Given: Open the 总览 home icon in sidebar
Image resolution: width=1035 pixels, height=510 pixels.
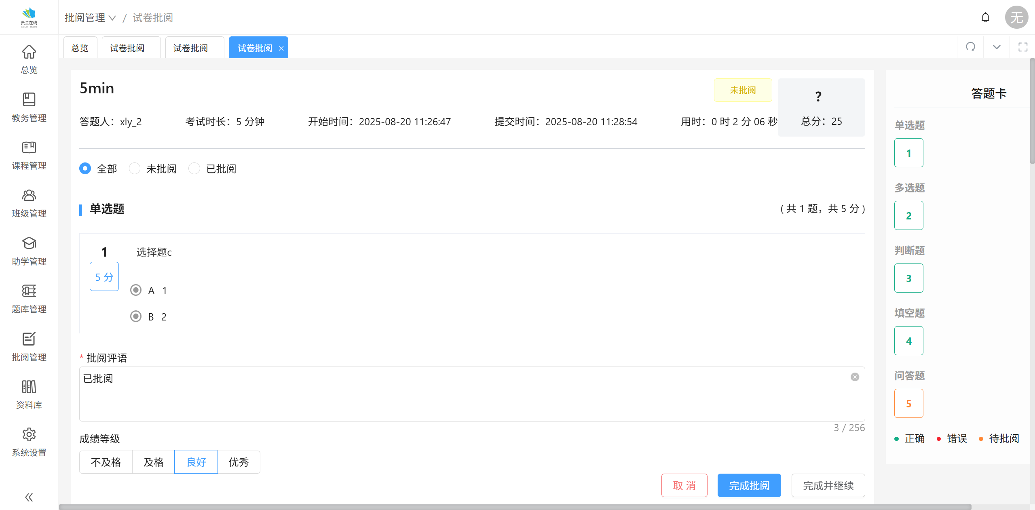Looking at the screenshot, I should click(x=29, y=52).
